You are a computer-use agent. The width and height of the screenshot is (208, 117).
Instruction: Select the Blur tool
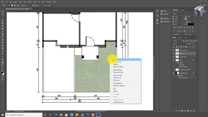pyautogui.click(x=3, y=45)
